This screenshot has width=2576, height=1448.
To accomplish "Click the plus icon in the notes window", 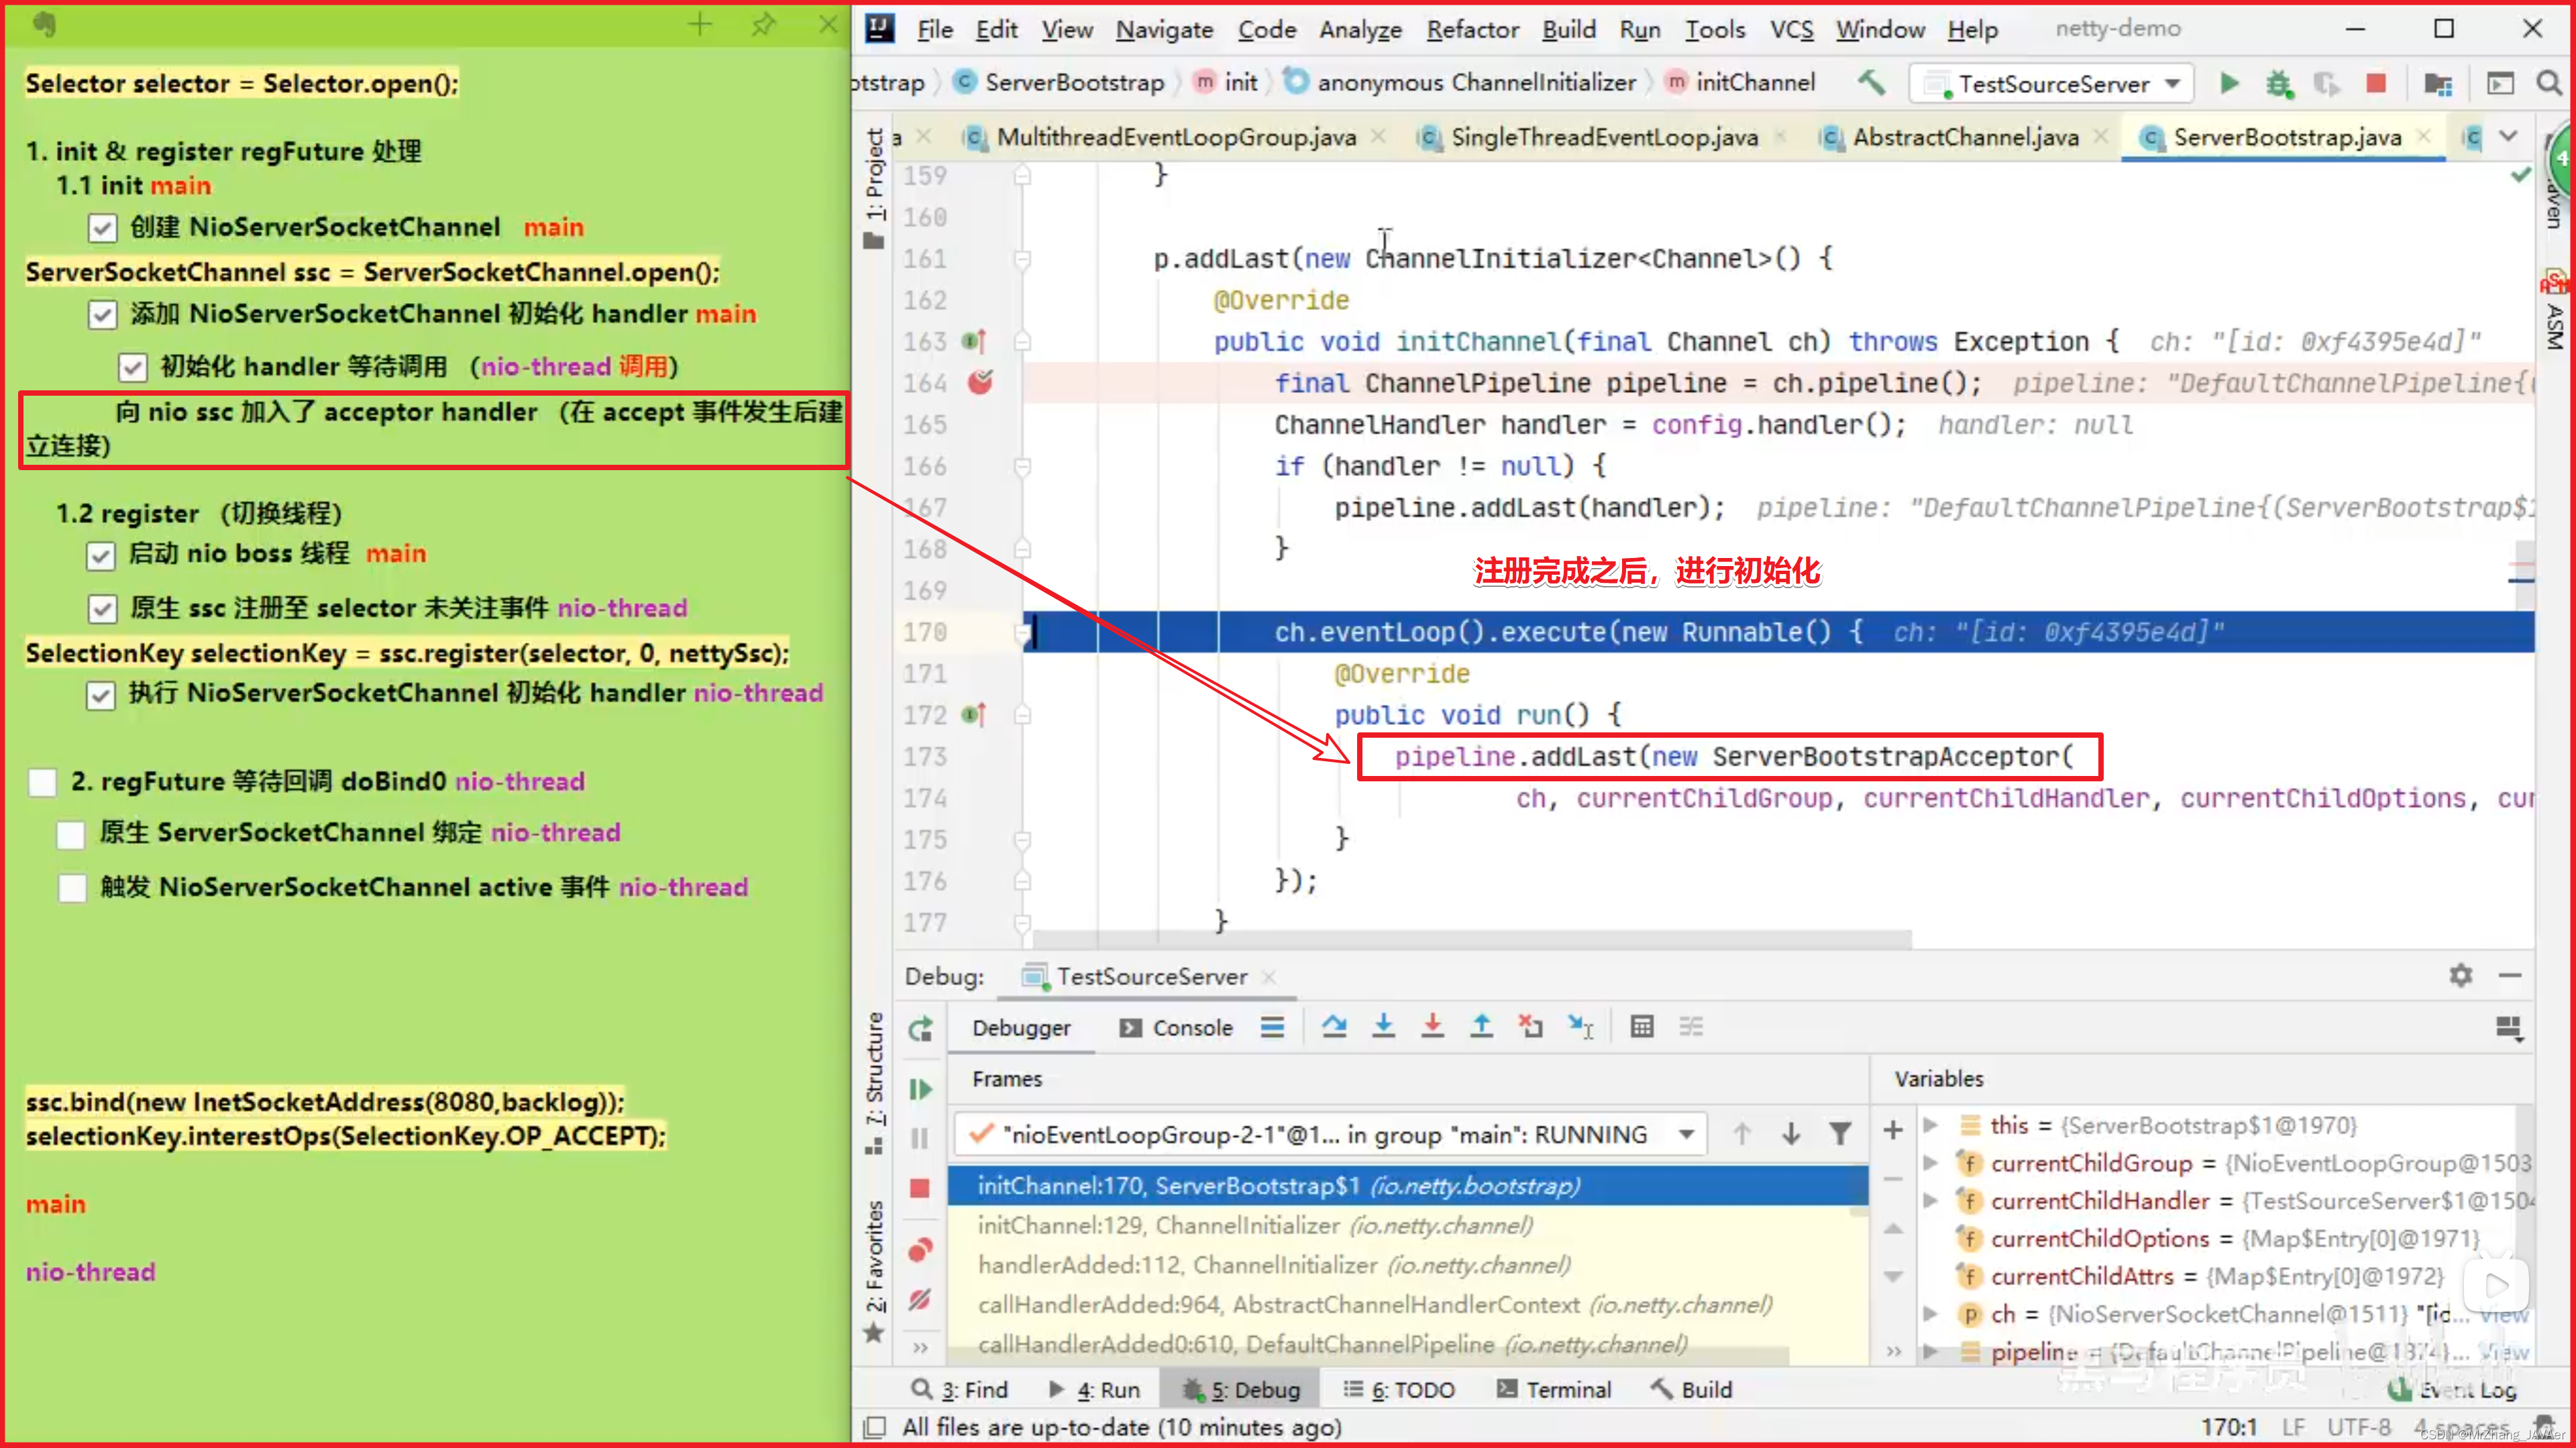I will [700, 24].
